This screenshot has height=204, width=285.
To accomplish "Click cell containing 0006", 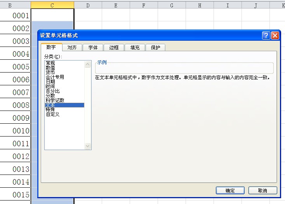I will point(15,79).
